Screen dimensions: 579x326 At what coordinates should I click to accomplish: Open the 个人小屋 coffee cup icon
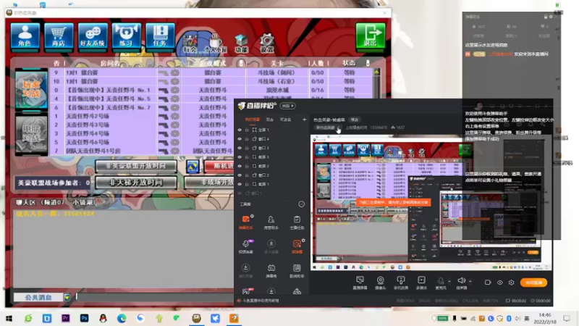click(216, 43)
